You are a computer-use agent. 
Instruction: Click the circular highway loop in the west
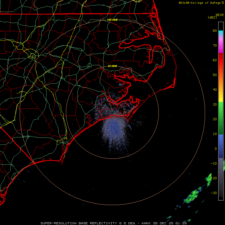pyautogui.click(x=32, y=55)
